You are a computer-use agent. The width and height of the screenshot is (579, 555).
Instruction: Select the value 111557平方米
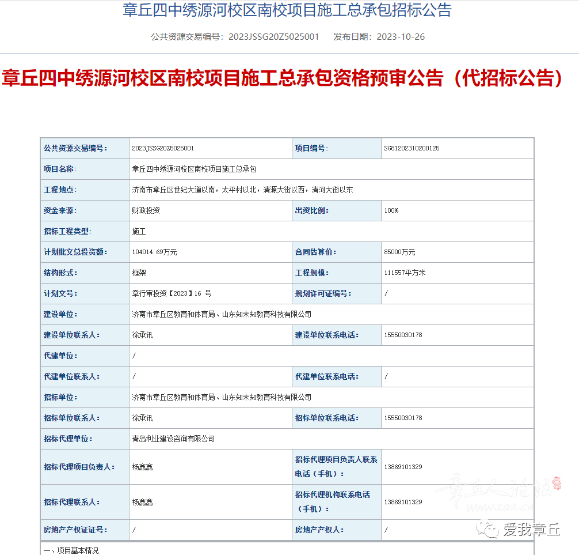coord(405,273)
